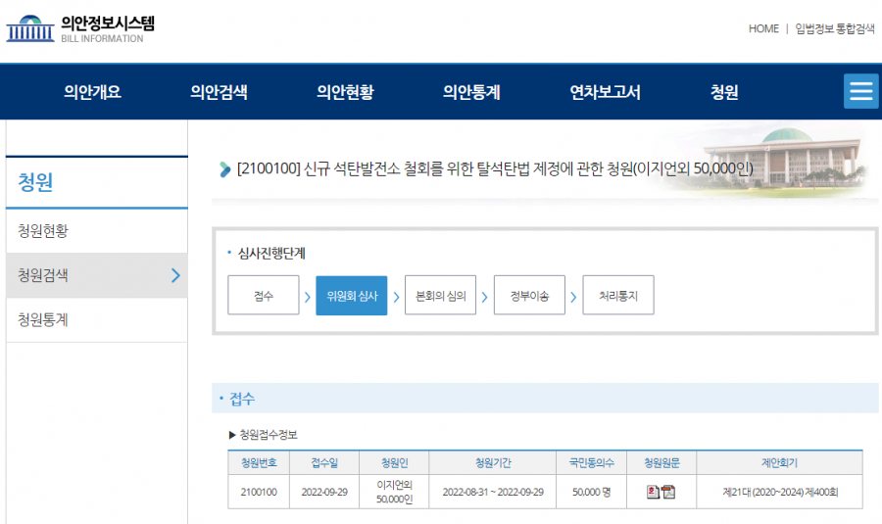The height and width of the screenshot is (524, 882).
Task: Download petition original as HWP file
Action: pyautogui.click(x=653, y=492)
